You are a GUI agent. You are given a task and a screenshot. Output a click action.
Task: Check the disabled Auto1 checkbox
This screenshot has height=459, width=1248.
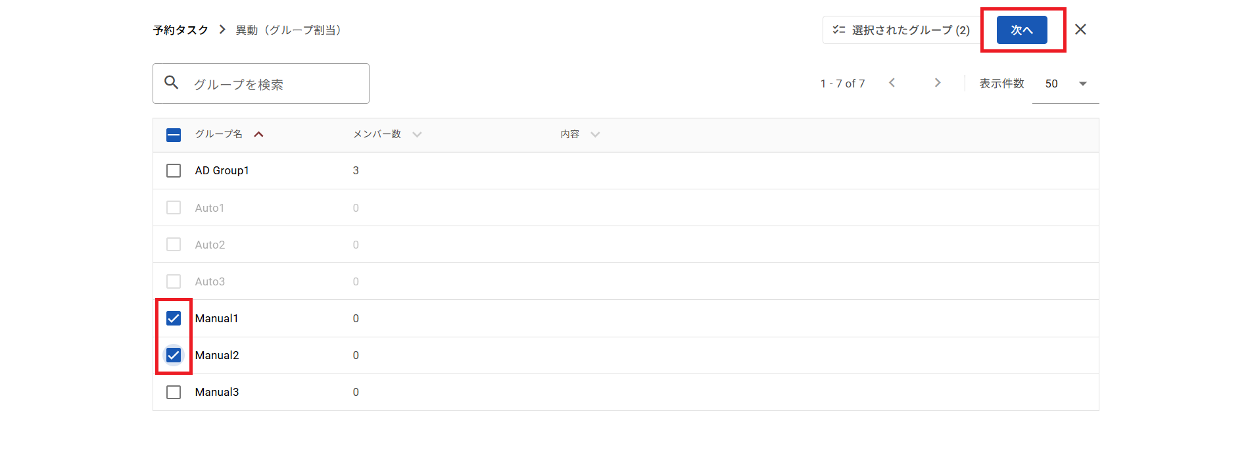click(x=174, y=208)
